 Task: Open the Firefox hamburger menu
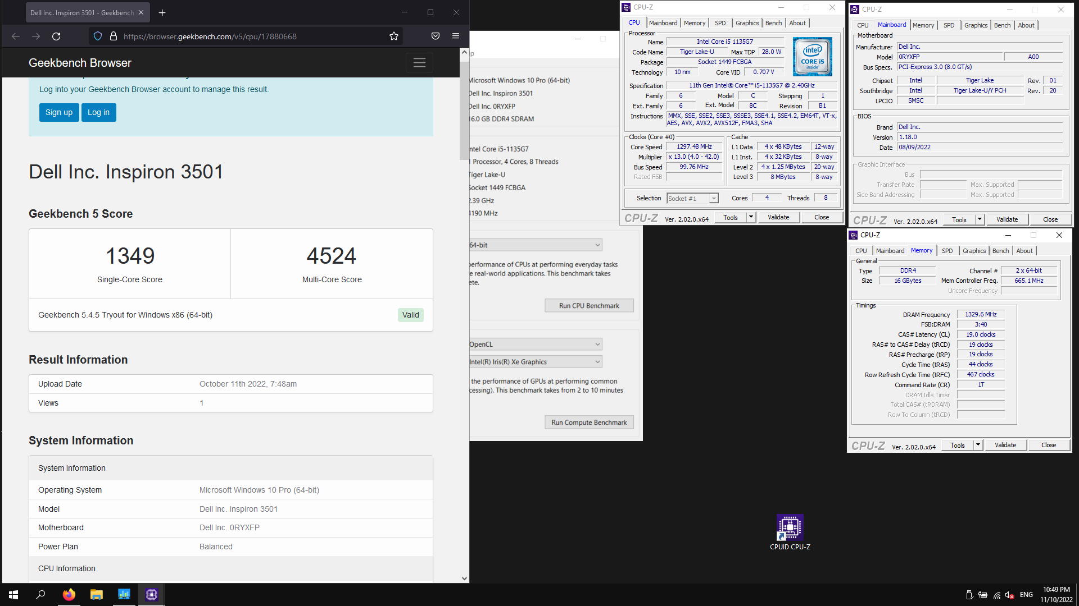click(456, 36)
